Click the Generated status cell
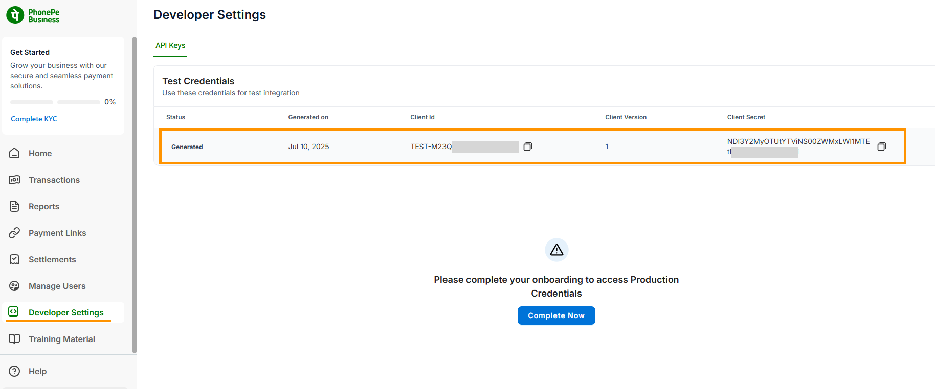This screenshot has height=389, width=935. (x=187, y=147)
